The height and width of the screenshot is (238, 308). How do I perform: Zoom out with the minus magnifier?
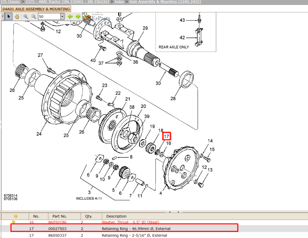point(34,16)
